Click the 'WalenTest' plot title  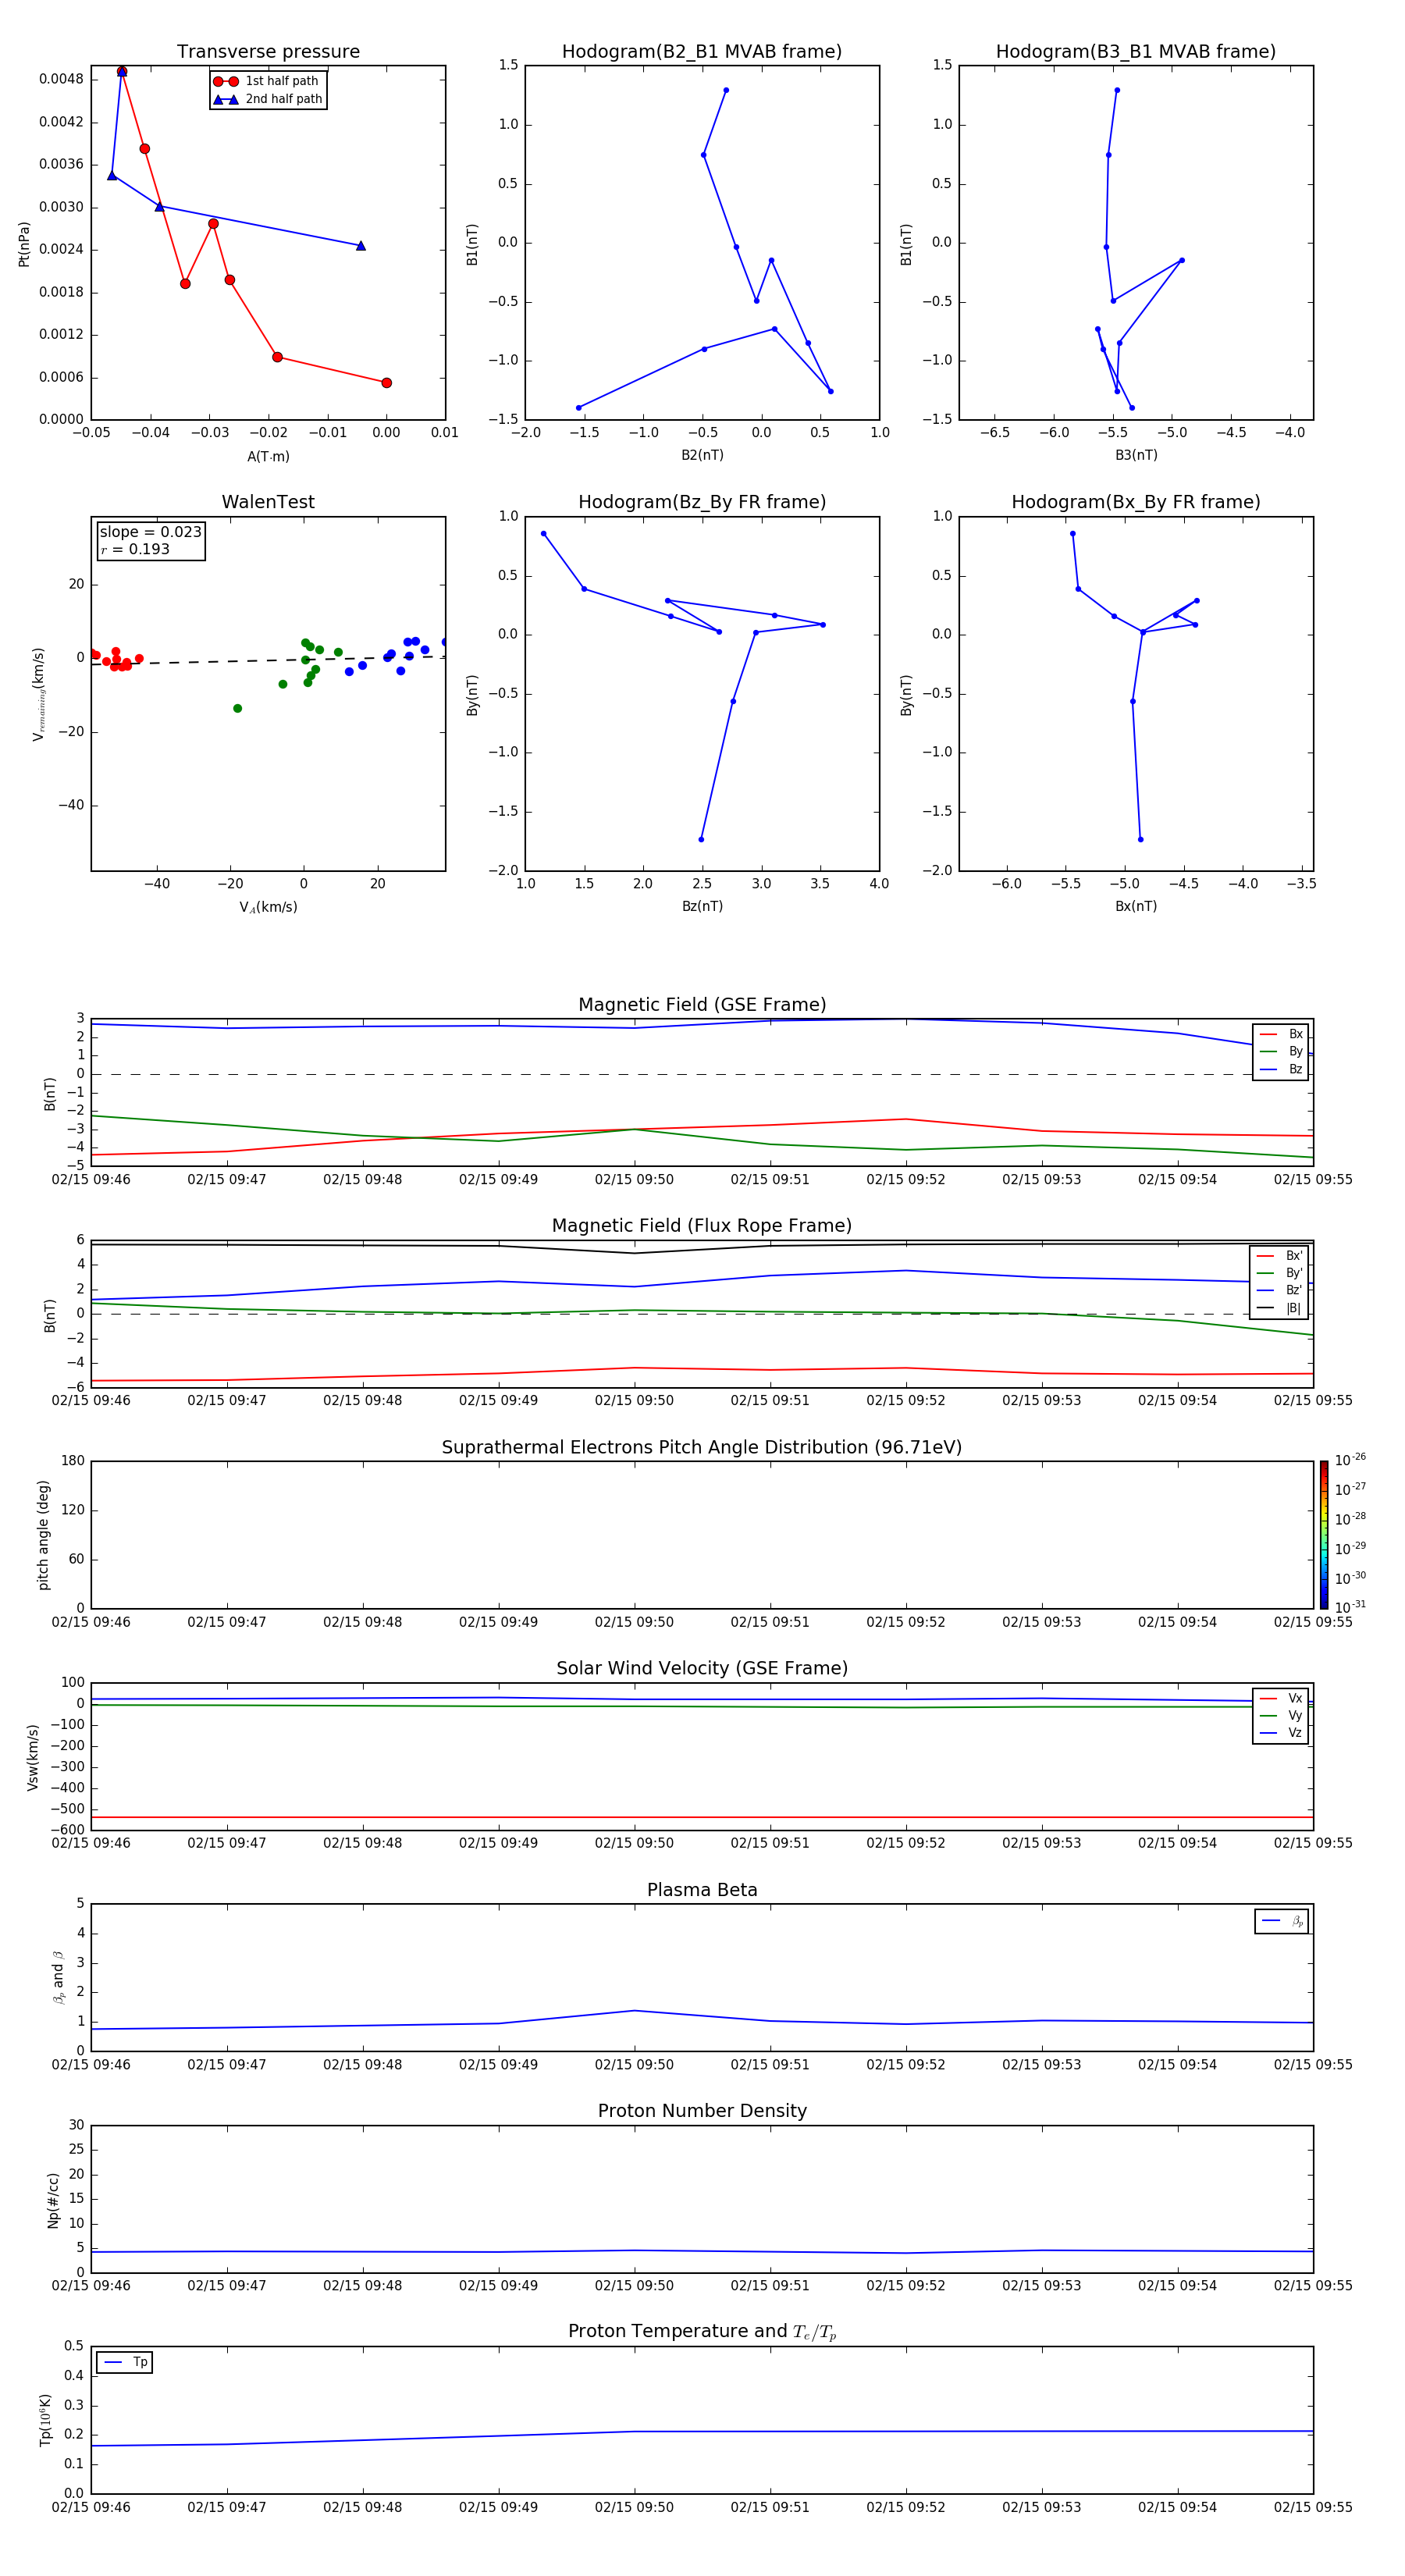pos(268,502)
